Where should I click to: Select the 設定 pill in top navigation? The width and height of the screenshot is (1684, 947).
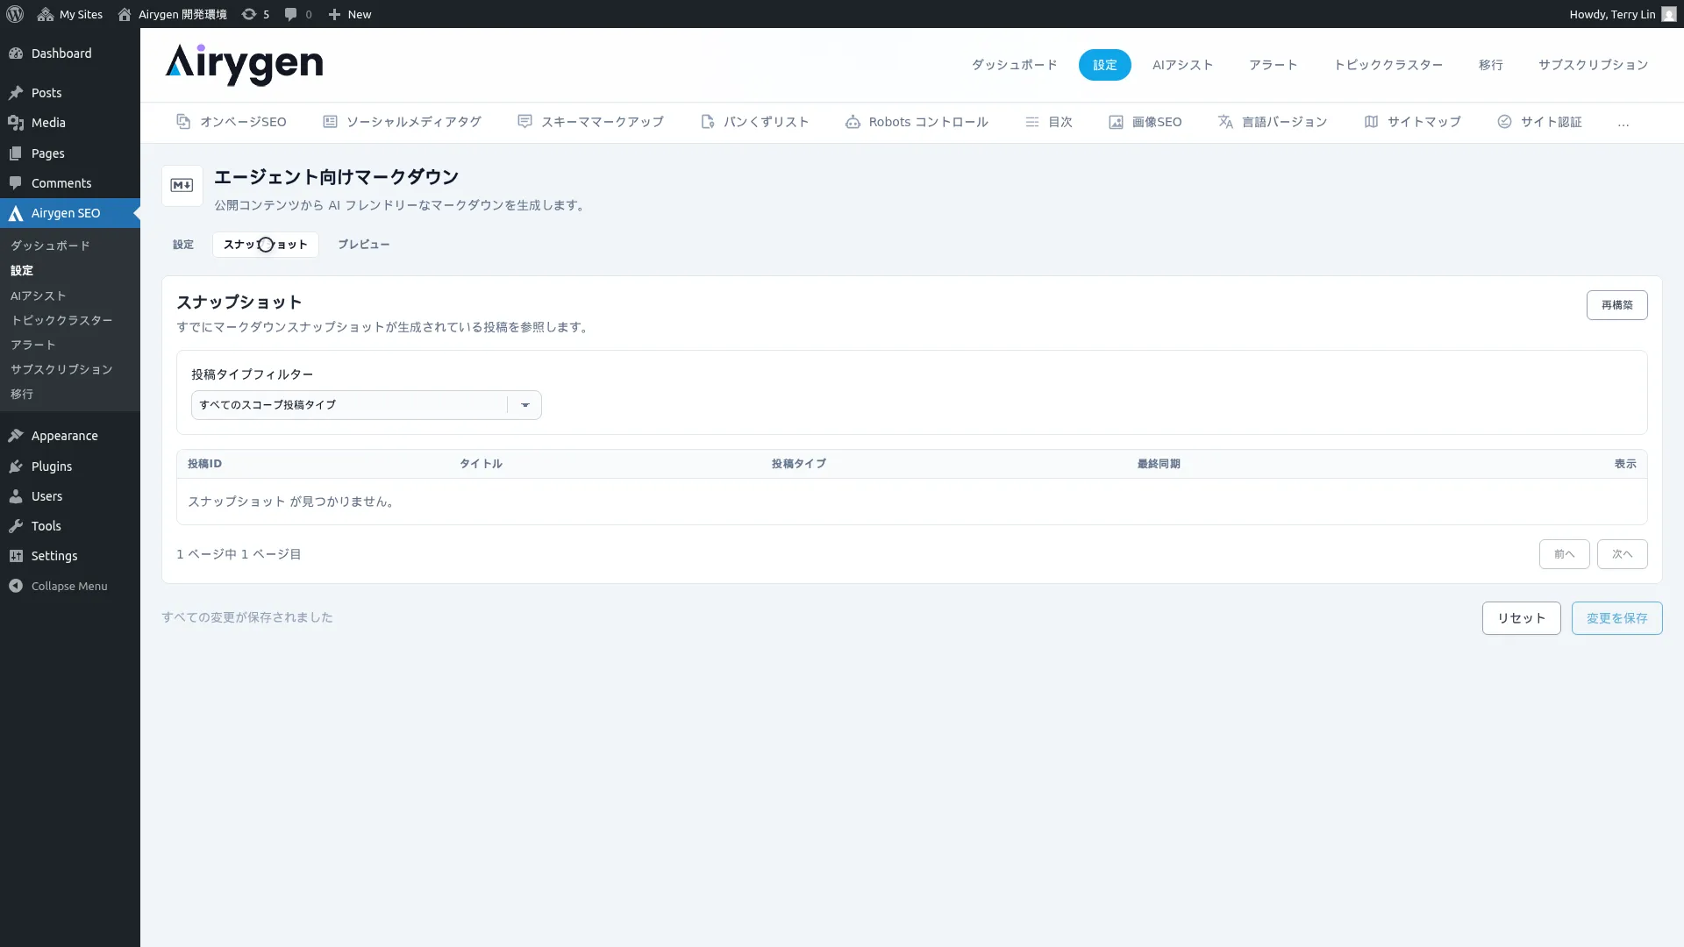coord(1105,65)
